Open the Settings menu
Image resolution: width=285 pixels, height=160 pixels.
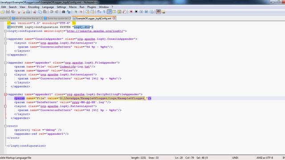[x=61, y=7]
